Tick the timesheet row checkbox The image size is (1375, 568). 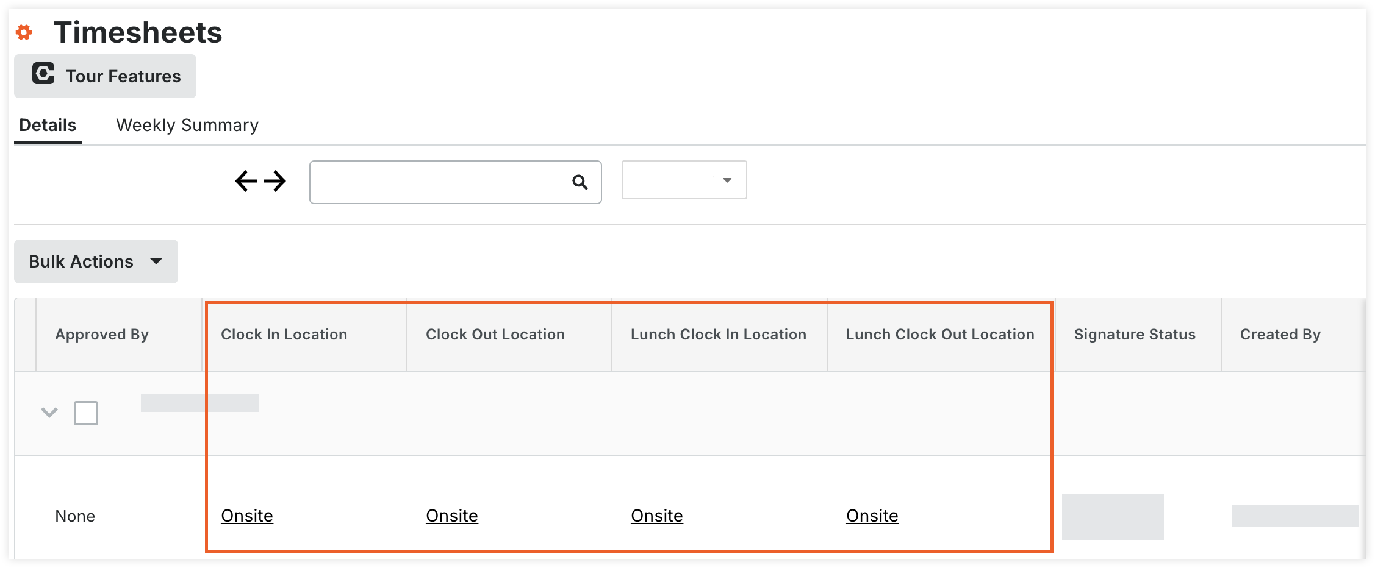coord(86,413)
